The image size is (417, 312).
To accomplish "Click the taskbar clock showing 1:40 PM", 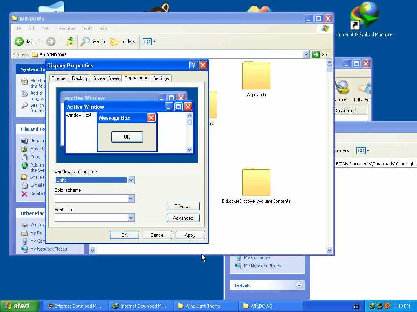I will tap(402, 306).
